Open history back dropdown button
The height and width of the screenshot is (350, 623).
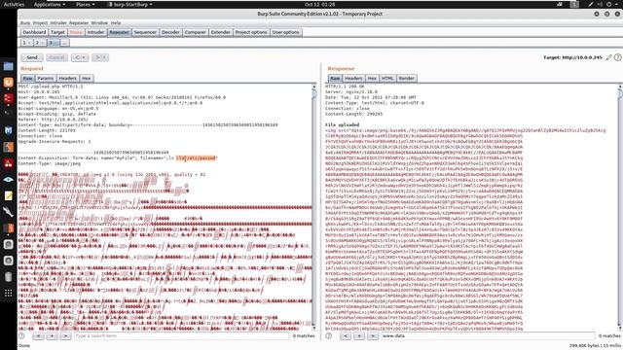click(x=80, y=57)
